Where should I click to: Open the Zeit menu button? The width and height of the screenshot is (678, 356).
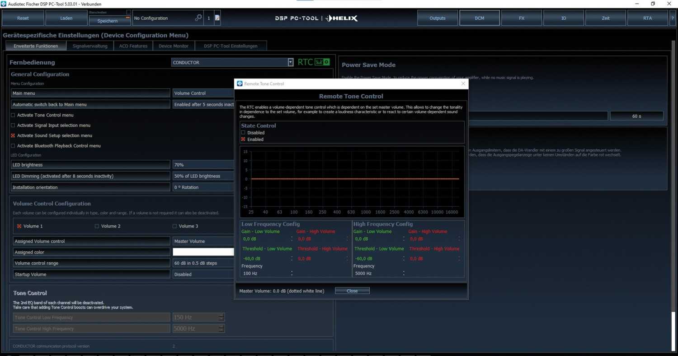point(606,18)
